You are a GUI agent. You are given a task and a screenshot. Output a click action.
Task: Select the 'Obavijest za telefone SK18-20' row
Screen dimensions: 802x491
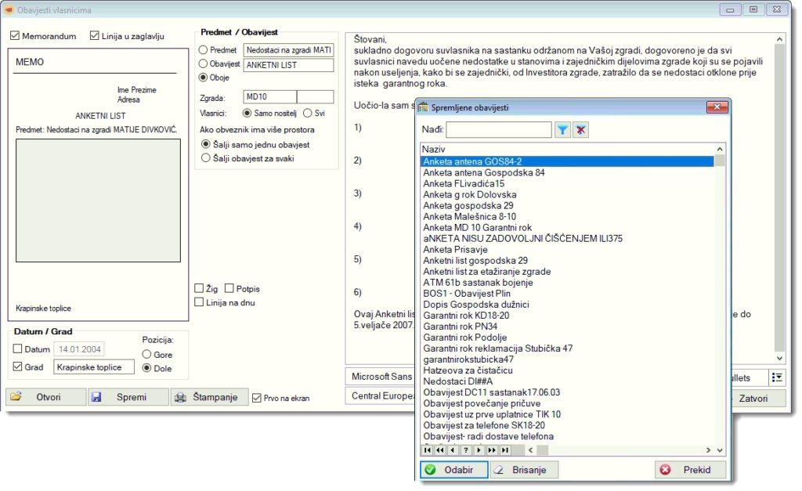pos(567,425)
